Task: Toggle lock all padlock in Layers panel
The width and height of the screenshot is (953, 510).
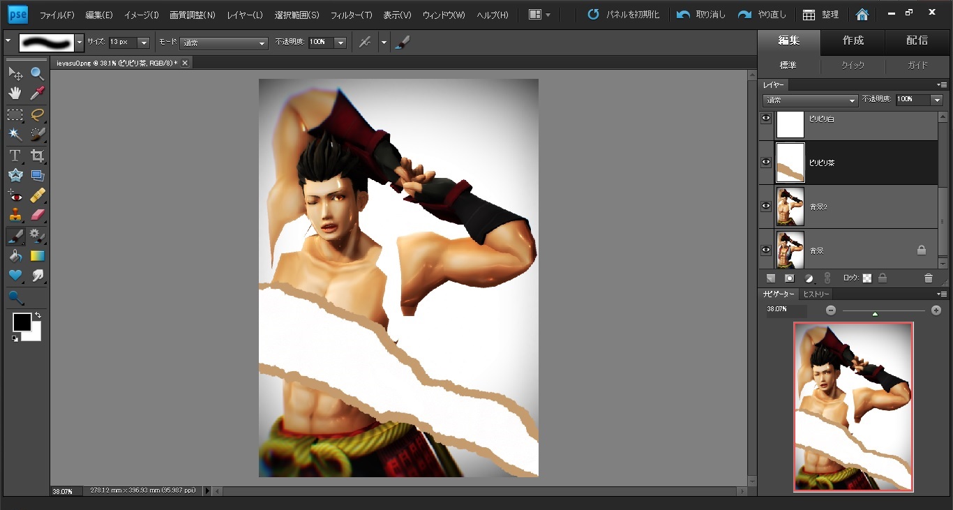Action: [x=883, y=278]
